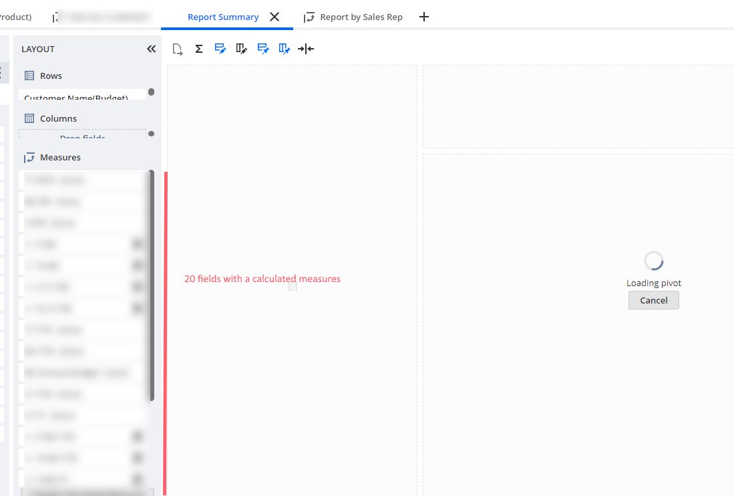Click the Columns heading label

(x=59, y=118)
